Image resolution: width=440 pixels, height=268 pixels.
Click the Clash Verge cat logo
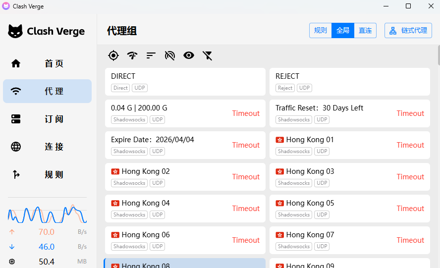(x=15, y=31)
